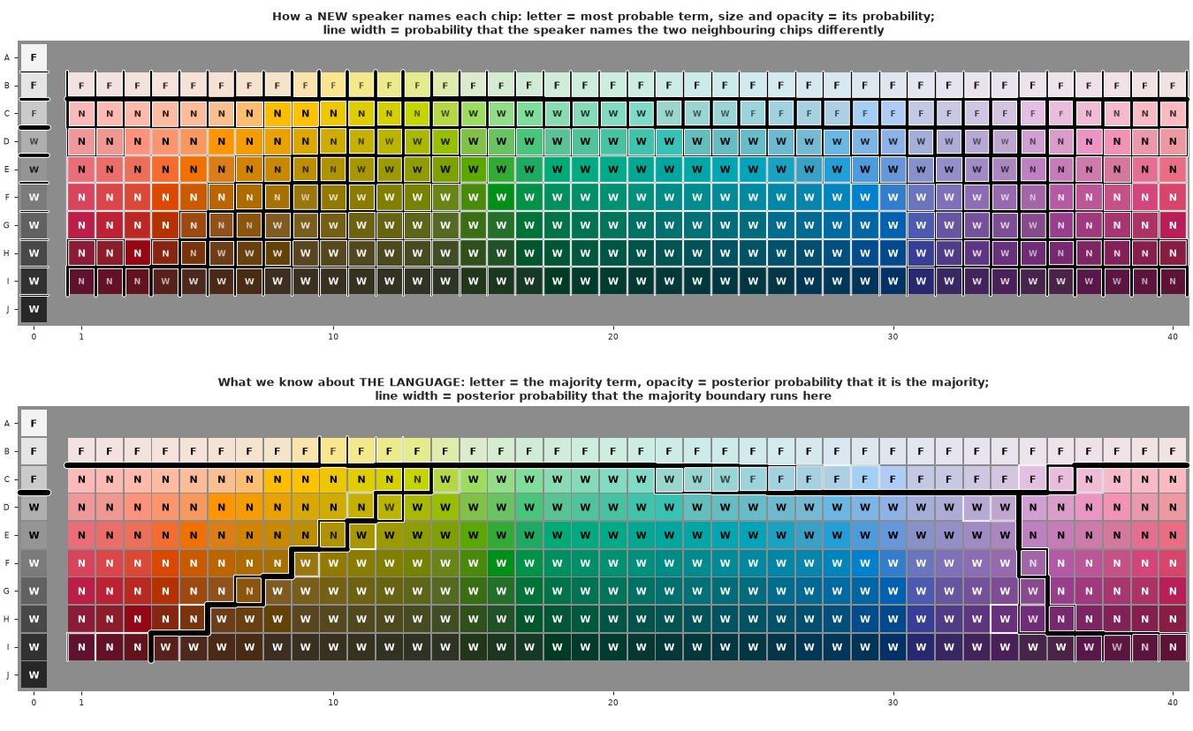Click x-axis tick label '0' under the bottom chart
This screenshot has width=1193, height=731.
coord(34,702)
